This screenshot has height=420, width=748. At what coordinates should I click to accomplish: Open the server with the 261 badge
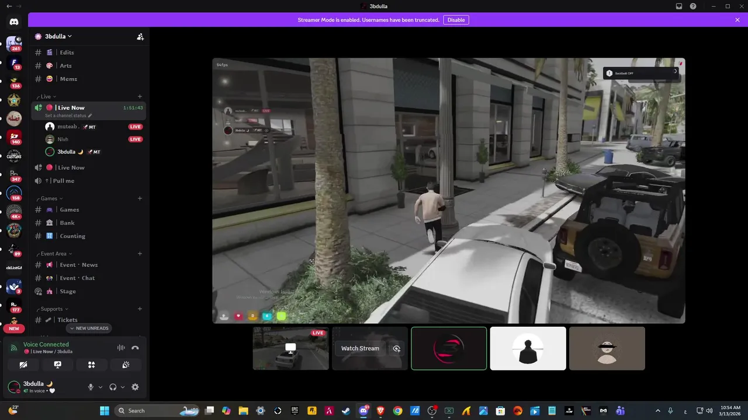click(x=14, y=44)
